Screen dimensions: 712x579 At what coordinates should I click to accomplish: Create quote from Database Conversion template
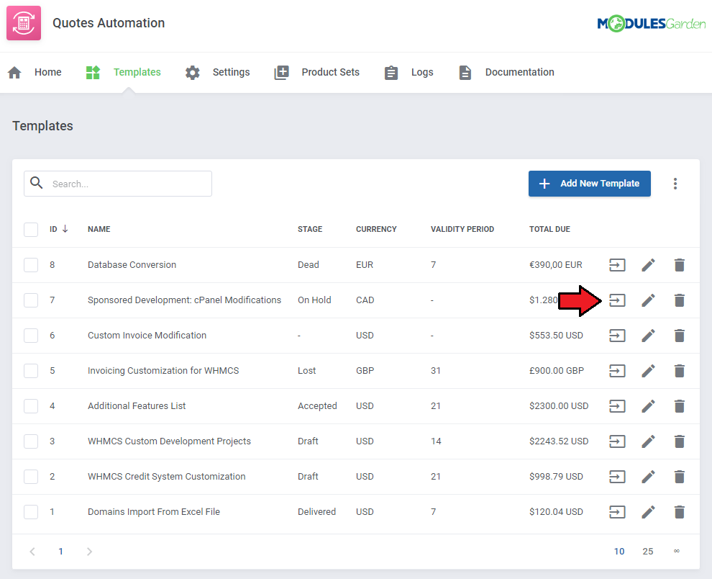[617, 265]
